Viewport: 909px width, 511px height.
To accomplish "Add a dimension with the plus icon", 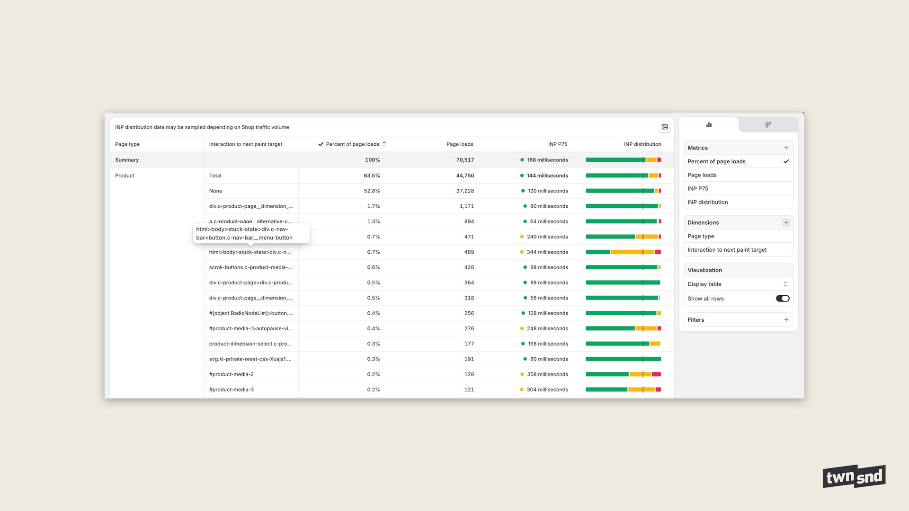I will (786, 222).
